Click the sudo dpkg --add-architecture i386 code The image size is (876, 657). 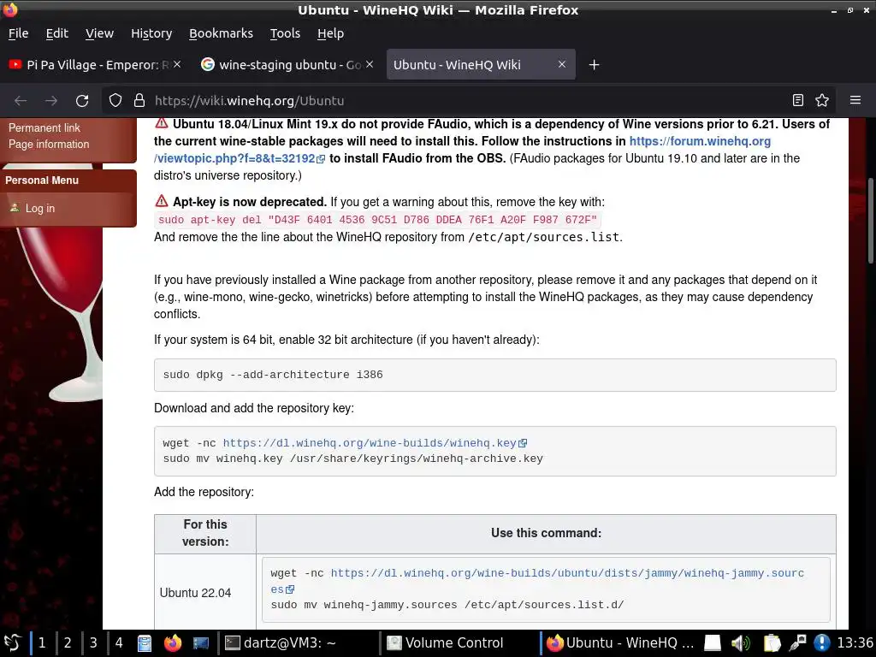click(273, 375)
